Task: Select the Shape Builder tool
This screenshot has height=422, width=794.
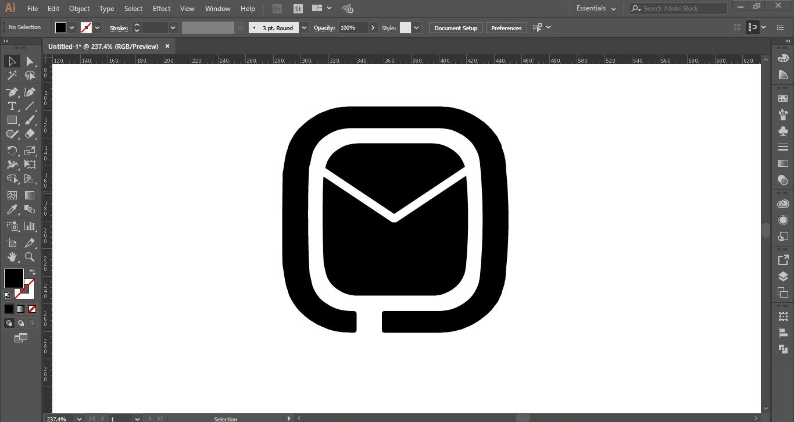Action: pos(12,178)
